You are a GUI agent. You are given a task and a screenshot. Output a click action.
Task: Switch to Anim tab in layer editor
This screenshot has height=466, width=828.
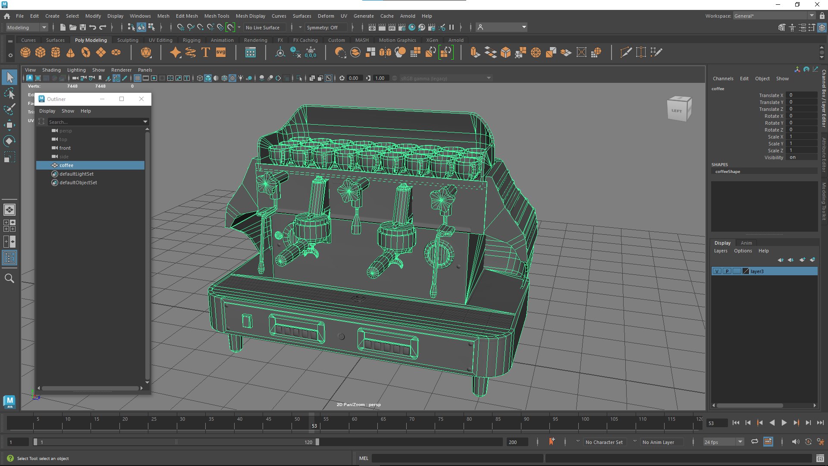click(x=746, y=243)
